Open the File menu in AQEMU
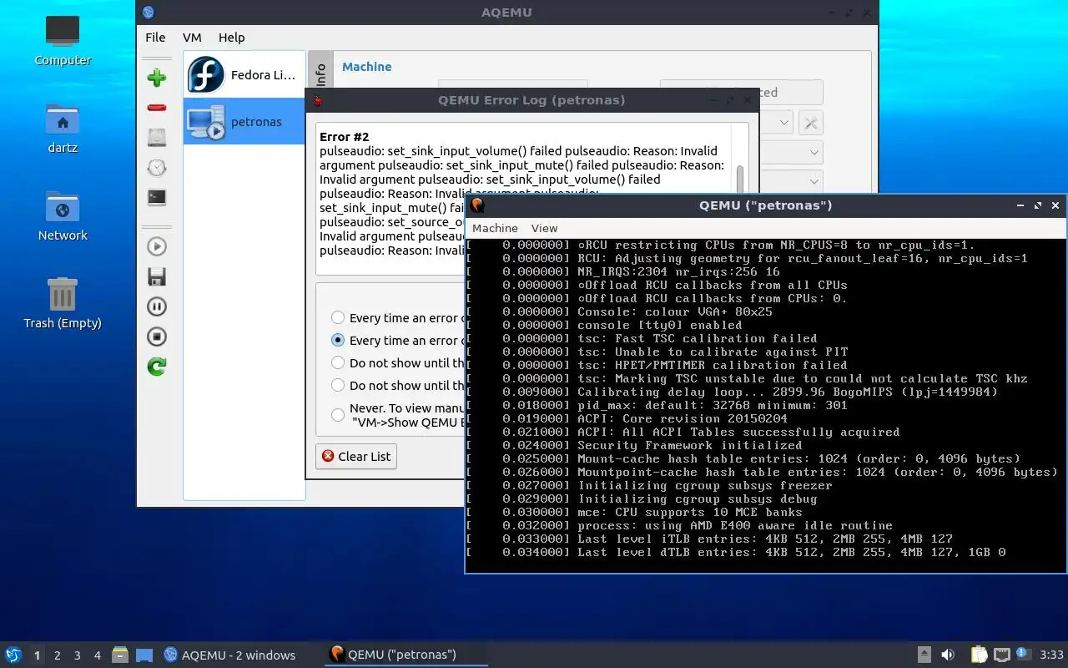 [155, 38]
